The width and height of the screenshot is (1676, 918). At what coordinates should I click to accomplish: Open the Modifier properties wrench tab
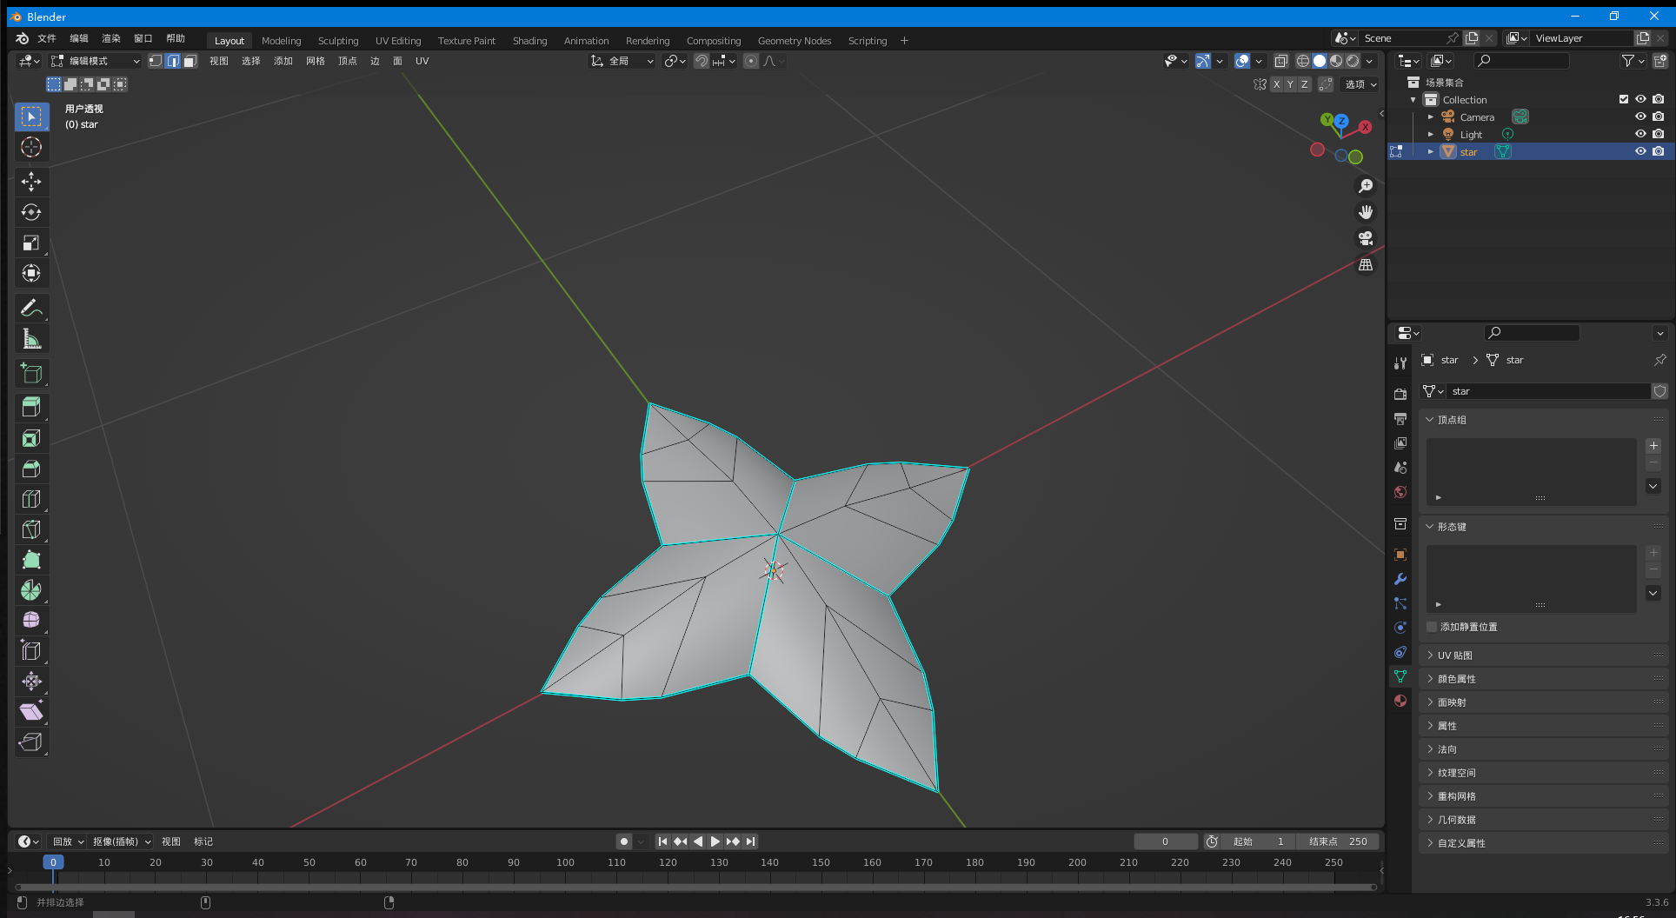click(1400, 579)
